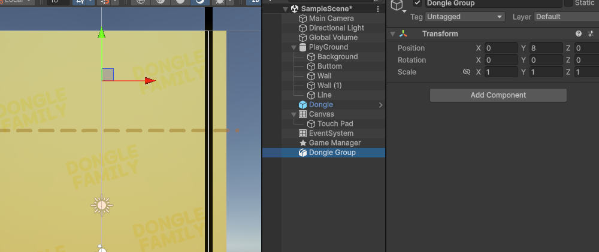The height and width of the screenshot is (252, 599).
Task: Select the Directional Light object
Action: [336, 28]
